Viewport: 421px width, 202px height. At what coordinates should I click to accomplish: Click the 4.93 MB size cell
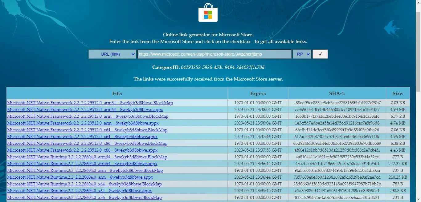398,109
